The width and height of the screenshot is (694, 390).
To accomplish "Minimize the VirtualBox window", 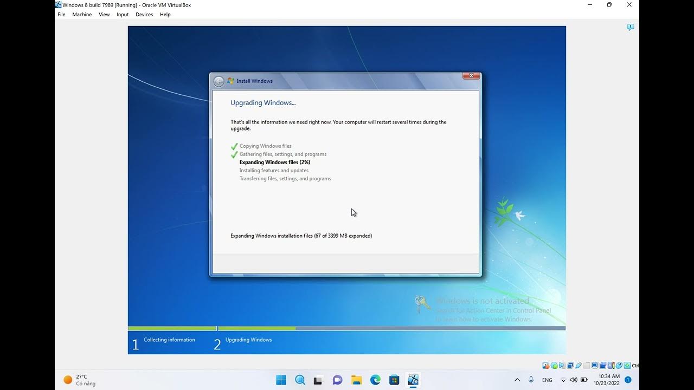I will point(590,5).
